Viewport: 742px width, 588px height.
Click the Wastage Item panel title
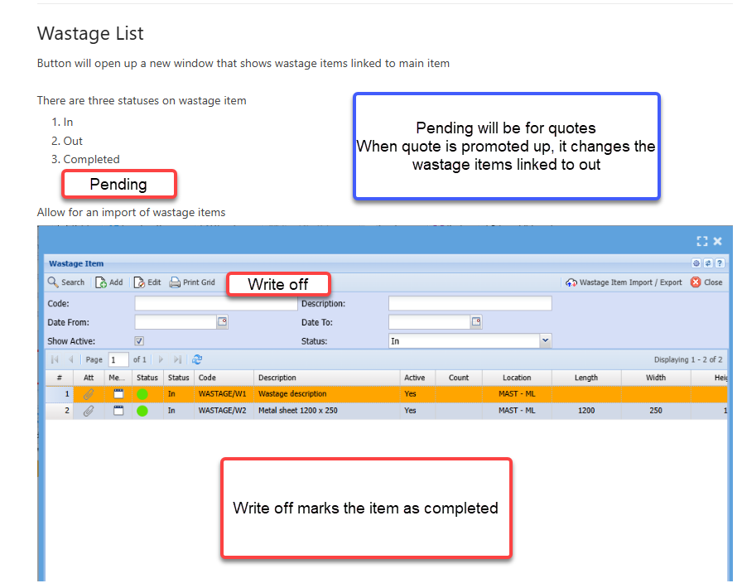pos(76,263)
